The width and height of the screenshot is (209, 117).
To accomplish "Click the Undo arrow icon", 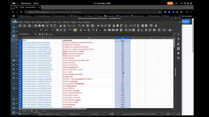I will tap(69, 26).
